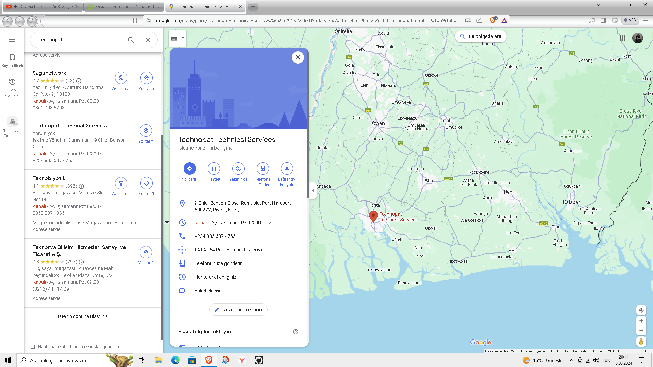Click the Kaydet bookmark icon
The height and width of the screenshot is (367, 653).
point(214,169)
